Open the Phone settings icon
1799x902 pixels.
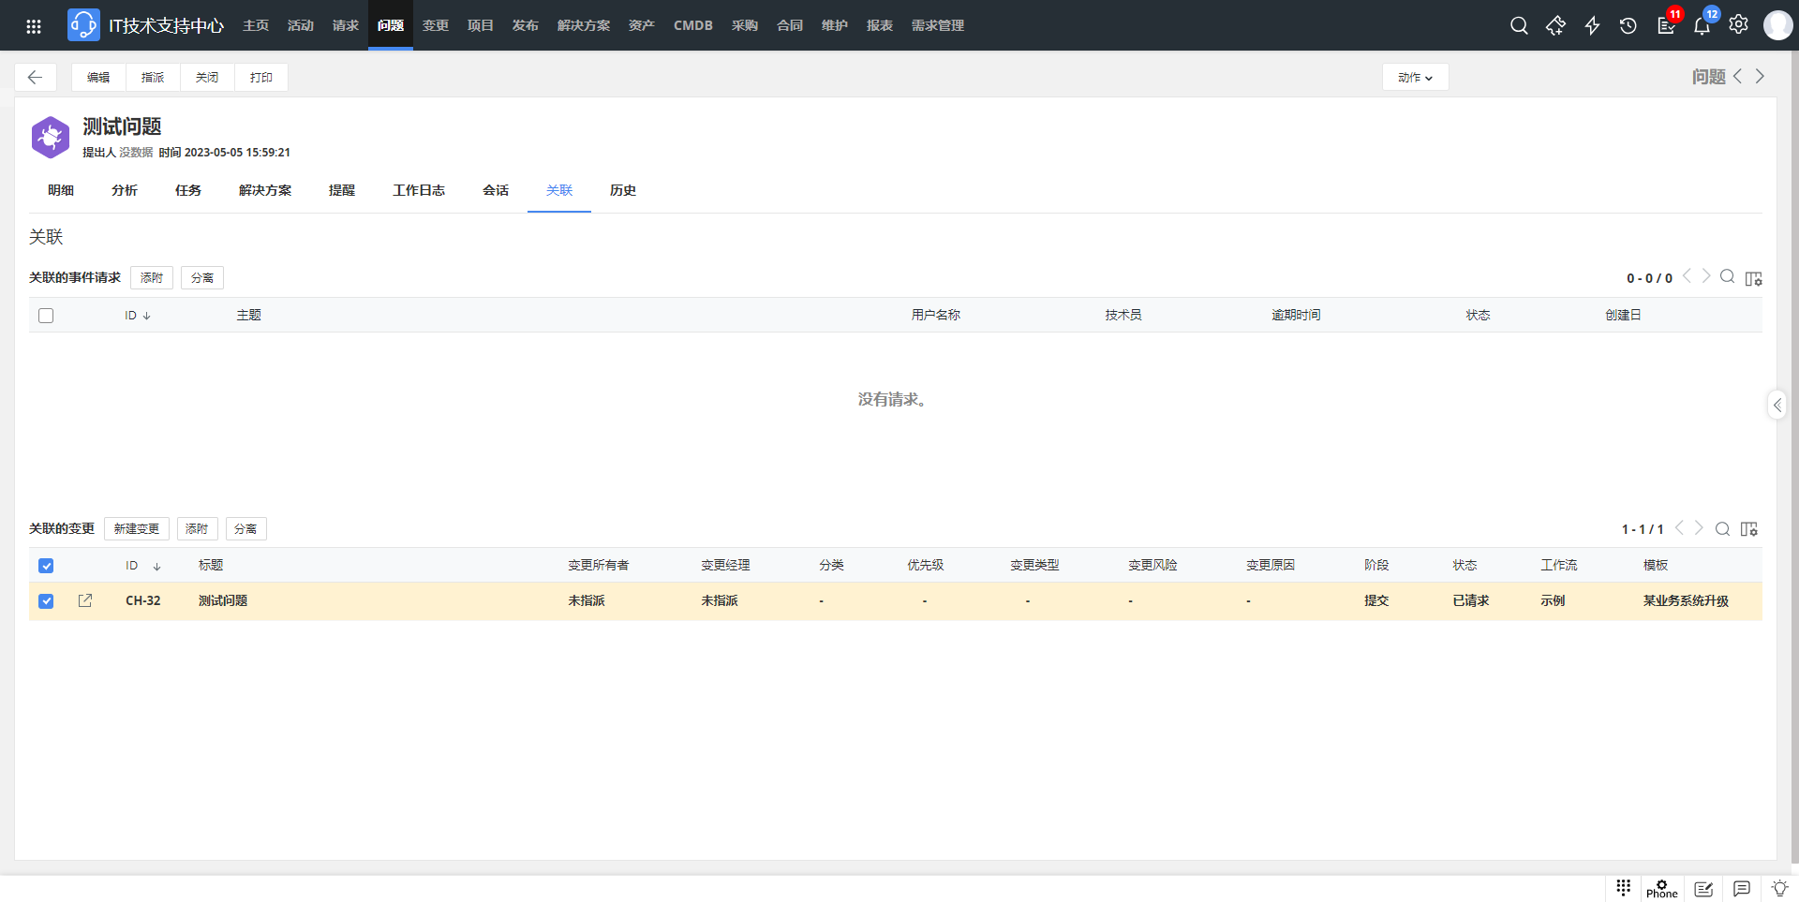pyautogui.click(x=1662, y=888)
